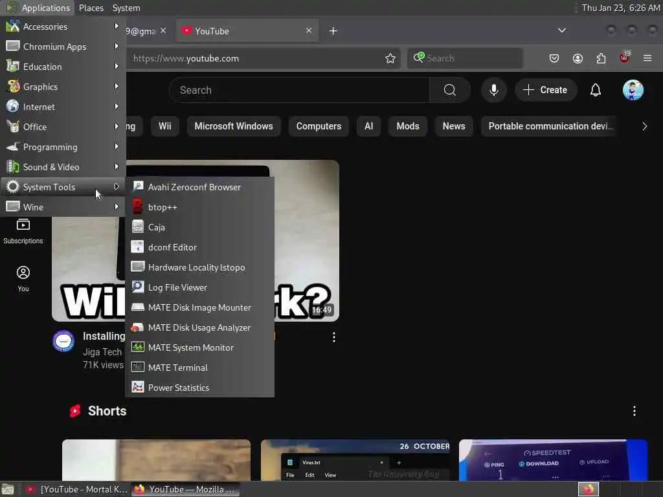Image resolution: width=663 pixels, height=497 pixels.
Task: Switch to the YouTube browser tab
Action: click(x=247, y=31)
